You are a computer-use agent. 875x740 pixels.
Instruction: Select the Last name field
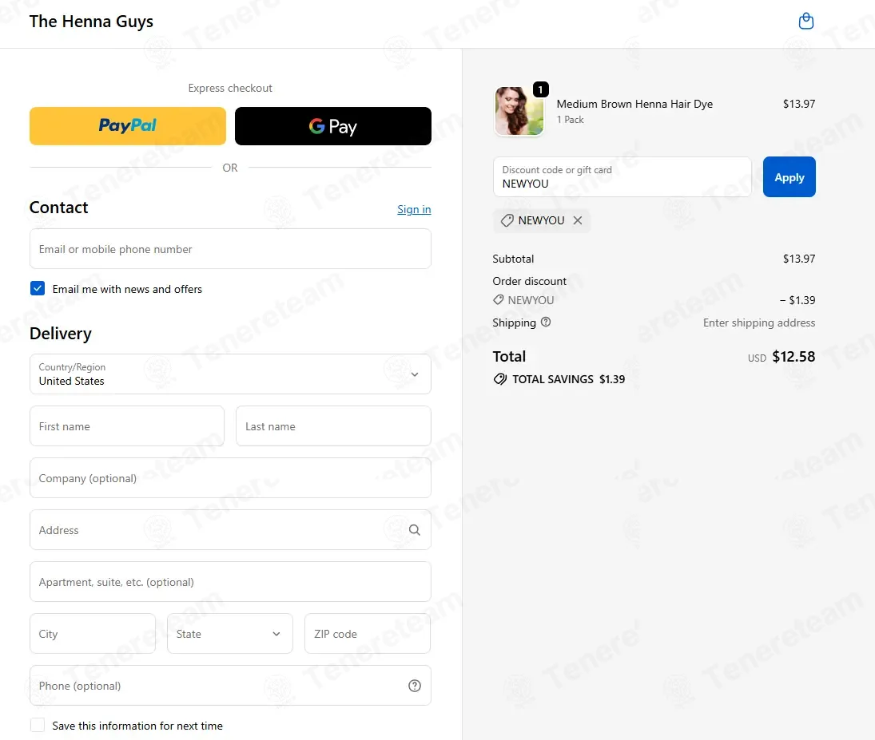pos(333,426)
